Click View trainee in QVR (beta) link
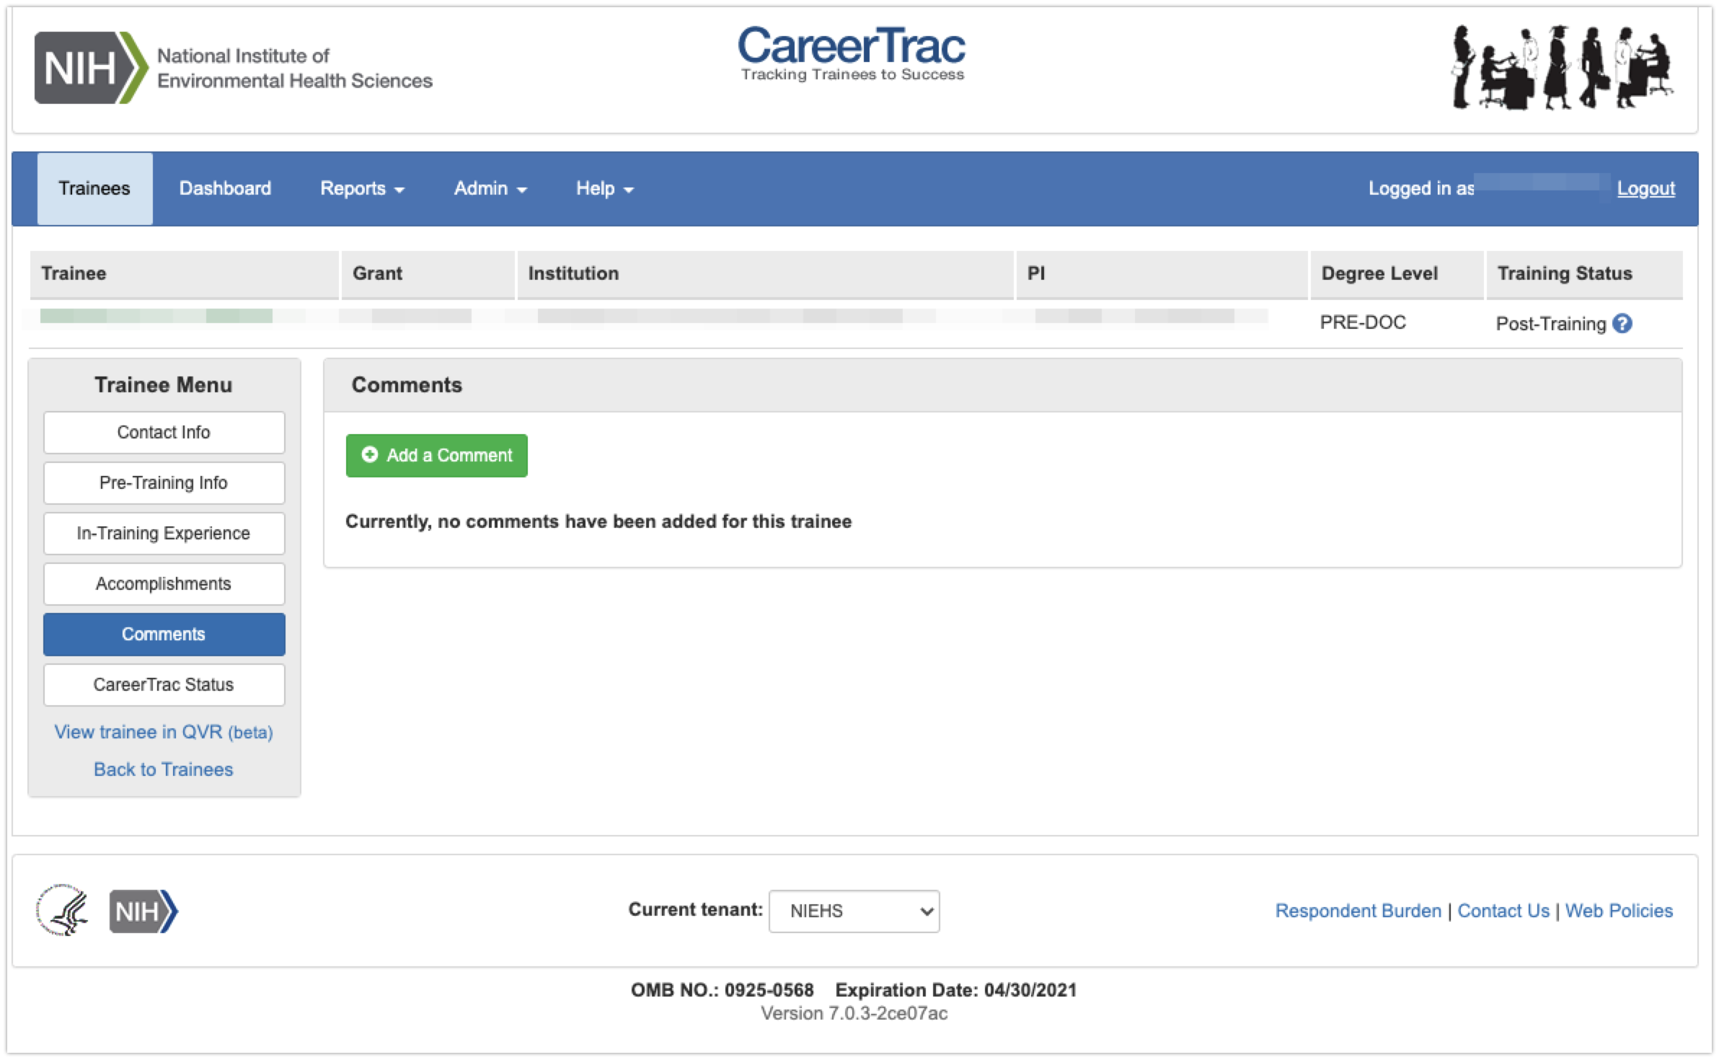The height and width of the screenshot is (1060, 1719). click(x=164, y=732)
